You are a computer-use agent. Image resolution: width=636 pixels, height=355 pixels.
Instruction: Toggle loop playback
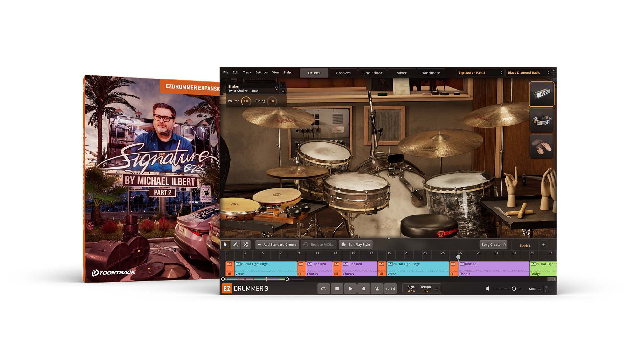tap(324, 289)
